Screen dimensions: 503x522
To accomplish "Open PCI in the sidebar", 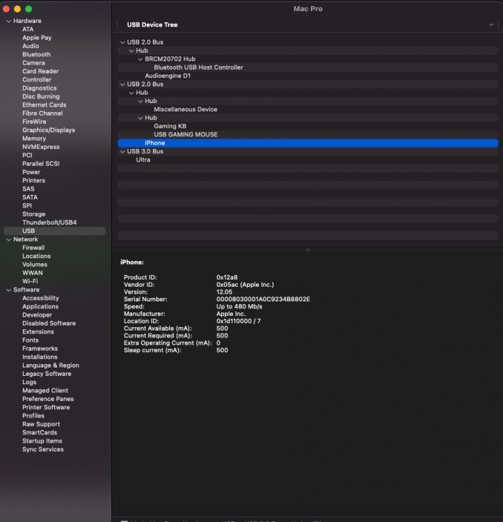I will click(x=27, y=155).
